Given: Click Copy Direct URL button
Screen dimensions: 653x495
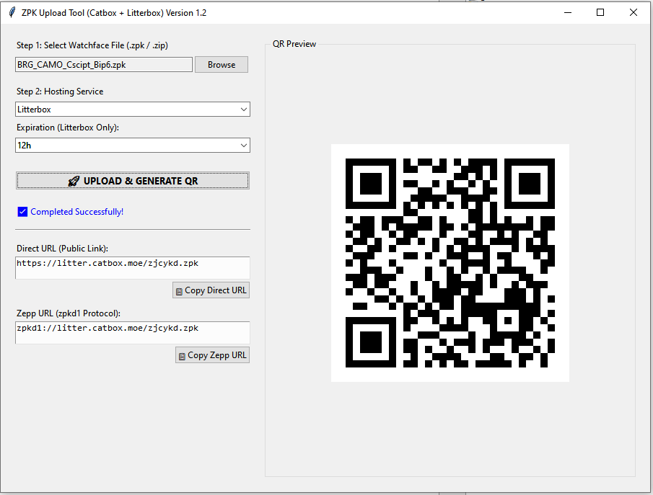Looking at the screenshot, I should click(211, 290).
